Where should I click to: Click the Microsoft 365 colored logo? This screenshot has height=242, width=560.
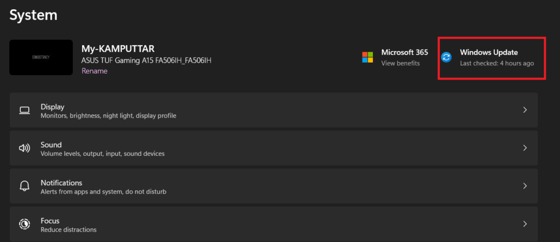coord(367,57)
